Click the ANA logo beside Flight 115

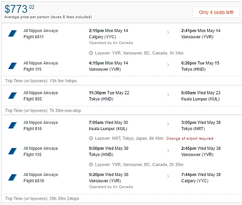click(x=13, y=66)
